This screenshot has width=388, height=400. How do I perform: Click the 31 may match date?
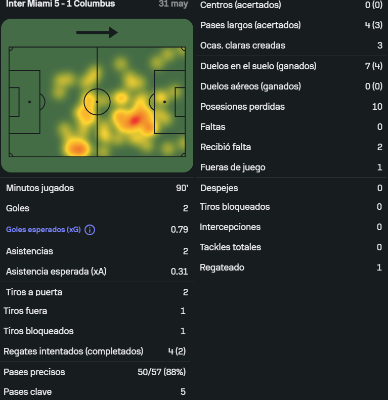pyautogui.click(x=174, y=4)
